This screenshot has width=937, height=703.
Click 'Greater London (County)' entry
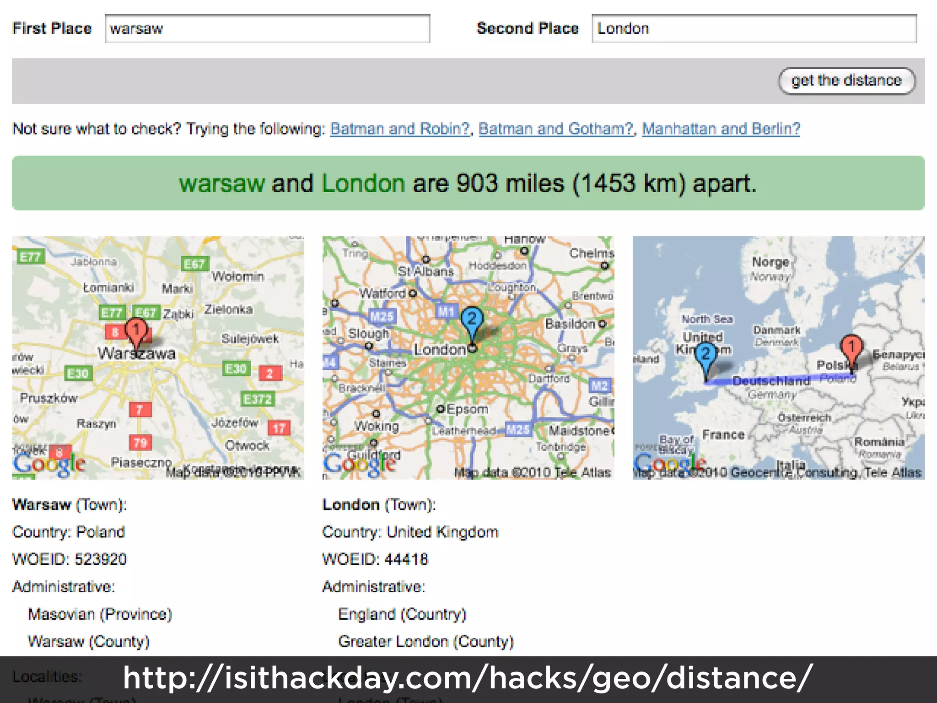pyautogui.click(x=426, y=642)
